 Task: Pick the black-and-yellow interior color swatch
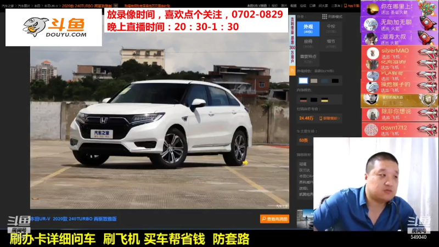click(x=324, y=100)
